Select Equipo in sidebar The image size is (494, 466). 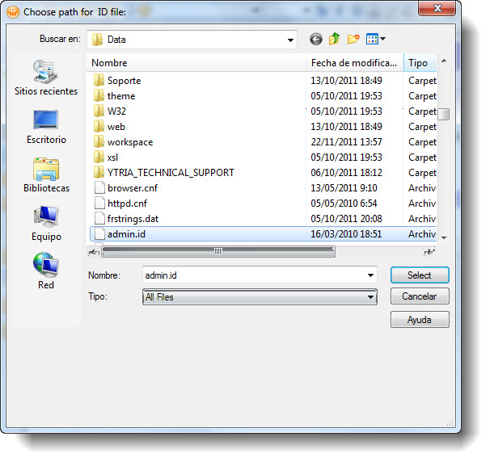46,224
